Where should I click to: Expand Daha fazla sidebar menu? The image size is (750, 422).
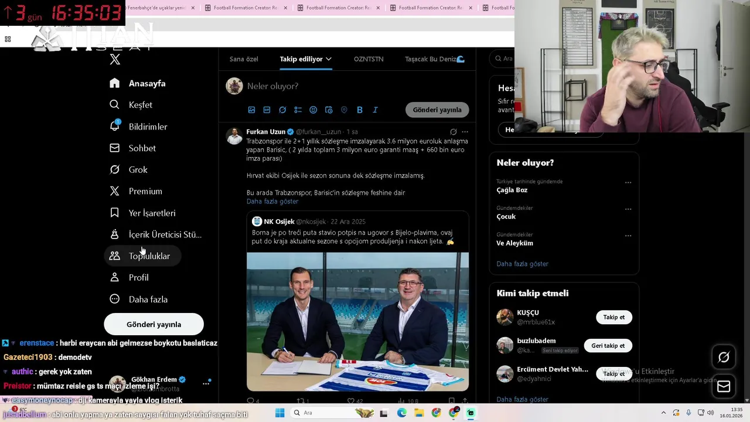[x=139, y=300]
